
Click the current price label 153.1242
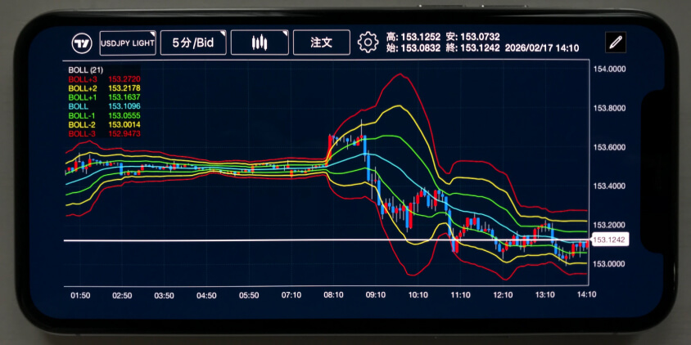point(609,240)
